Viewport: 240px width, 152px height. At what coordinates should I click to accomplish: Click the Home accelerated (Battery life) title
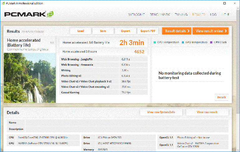coord(24,43)
